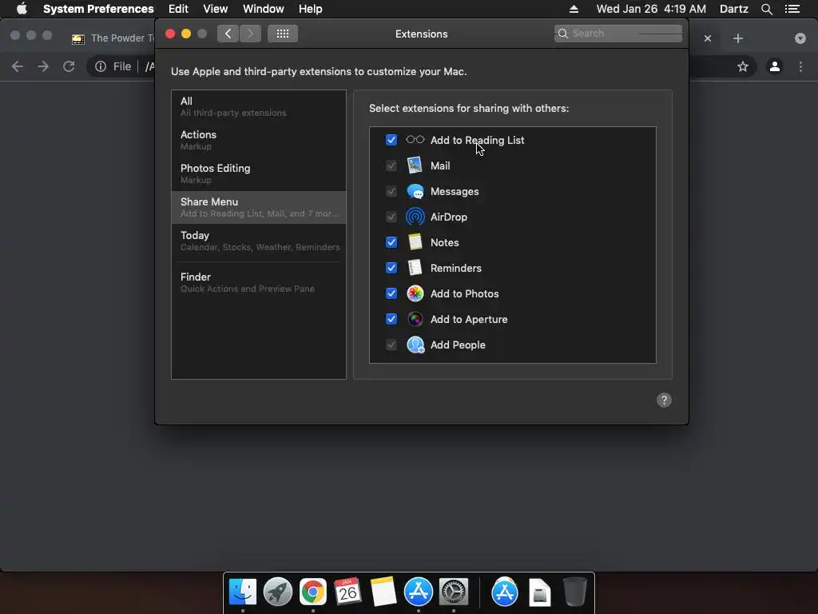Go back in System Preferences
The width and height of the screenshot is (818, 614).
tap(228, 34)
